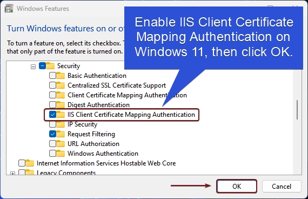Select the Client Certificate Mapping Authentication label
The image size is (308, 199).
point(127,95)
